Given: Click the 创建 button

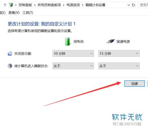Looking at the screenshot, I should coord(134,84).
